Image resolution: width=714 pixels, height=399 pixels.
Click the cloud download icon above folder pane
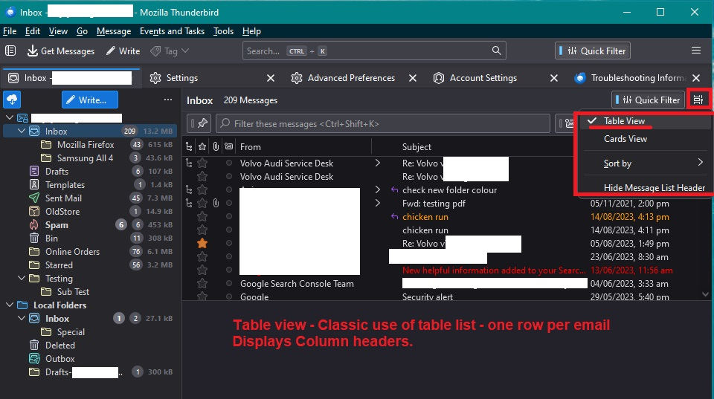click(x=12, y=100)
